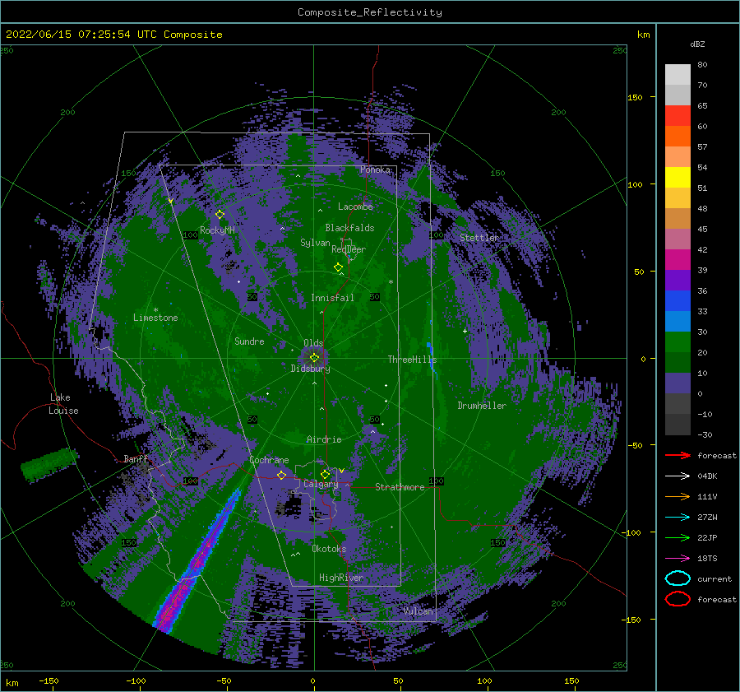Click the yellow marker above Calgary
740x692 pixels.
[x=325, y=474]
